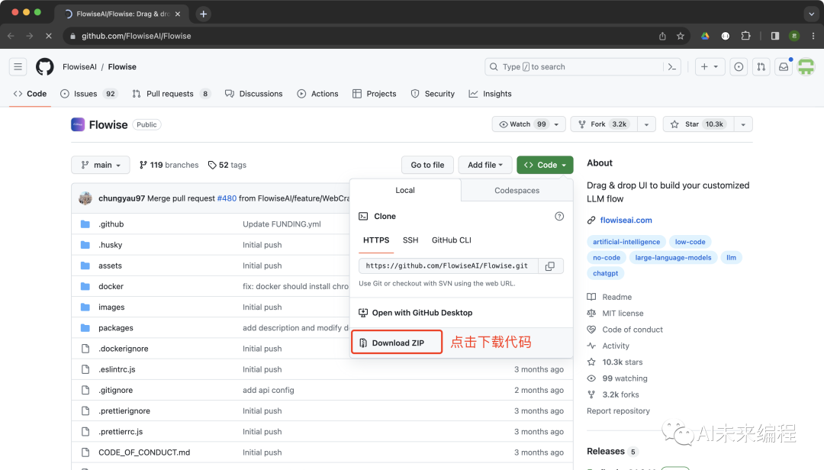Select SSH clone method
Image resolution: width=824 pixels, height=470 pixels.
point(410,240)
